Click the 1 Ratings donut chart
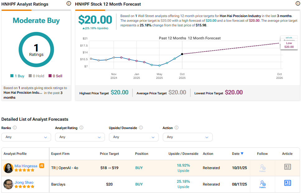The height and width of the screenshot is (193, 301). 36,50
